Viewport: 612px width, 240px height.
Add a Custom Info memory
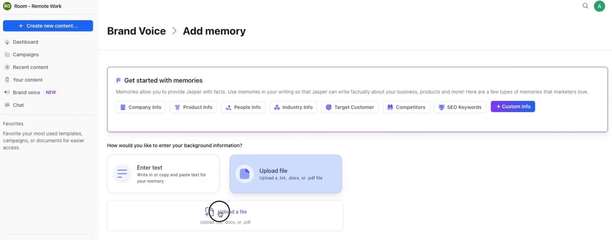tap(513, 107)
